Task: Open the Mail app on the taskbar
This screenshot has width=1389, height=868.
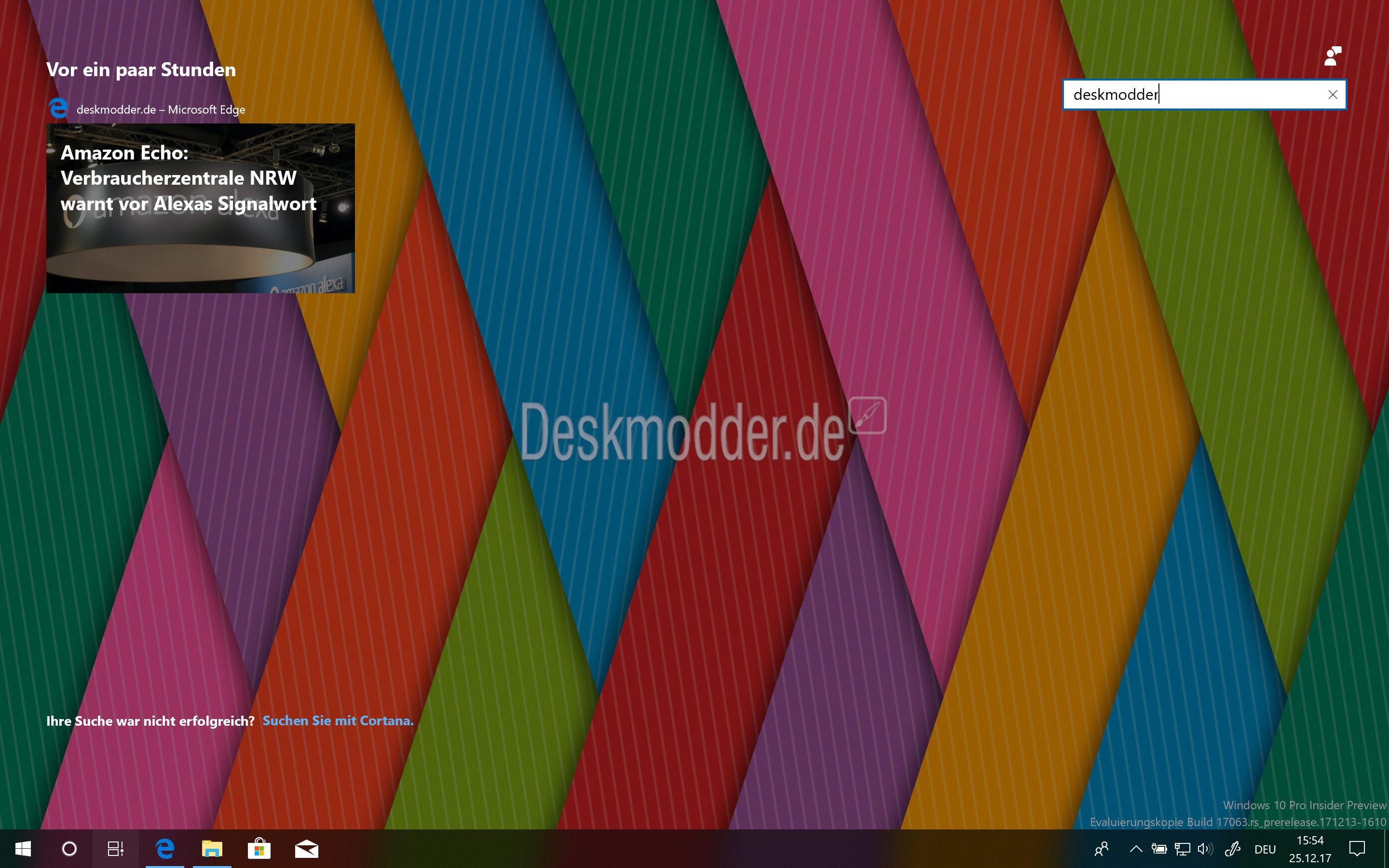Action: 306,849
